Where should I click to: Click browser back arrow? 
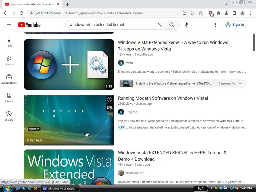[x=5, y=13]
